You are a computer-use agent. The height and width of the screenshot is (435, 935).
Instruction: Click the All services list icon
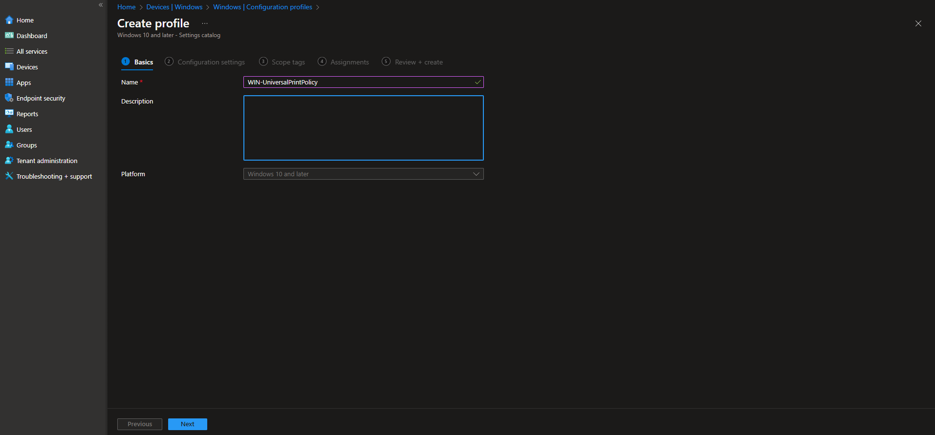coord(9,51)
